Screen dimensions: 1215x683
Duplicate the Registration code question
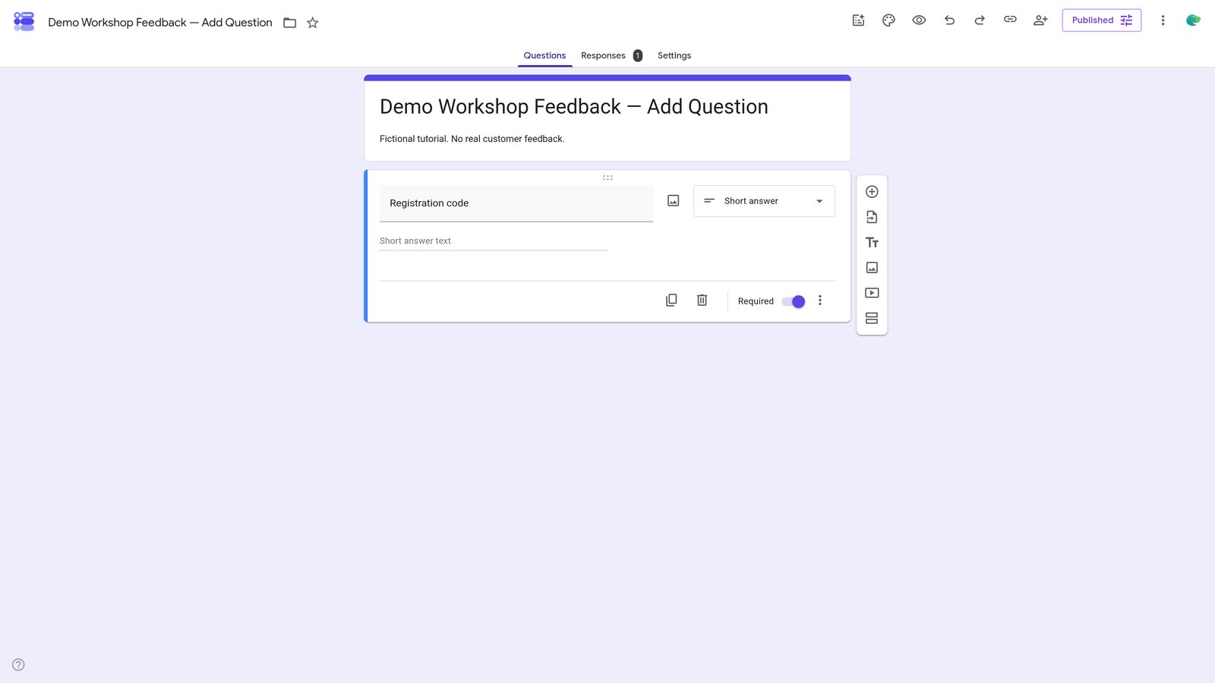click(x=671, y=301)
